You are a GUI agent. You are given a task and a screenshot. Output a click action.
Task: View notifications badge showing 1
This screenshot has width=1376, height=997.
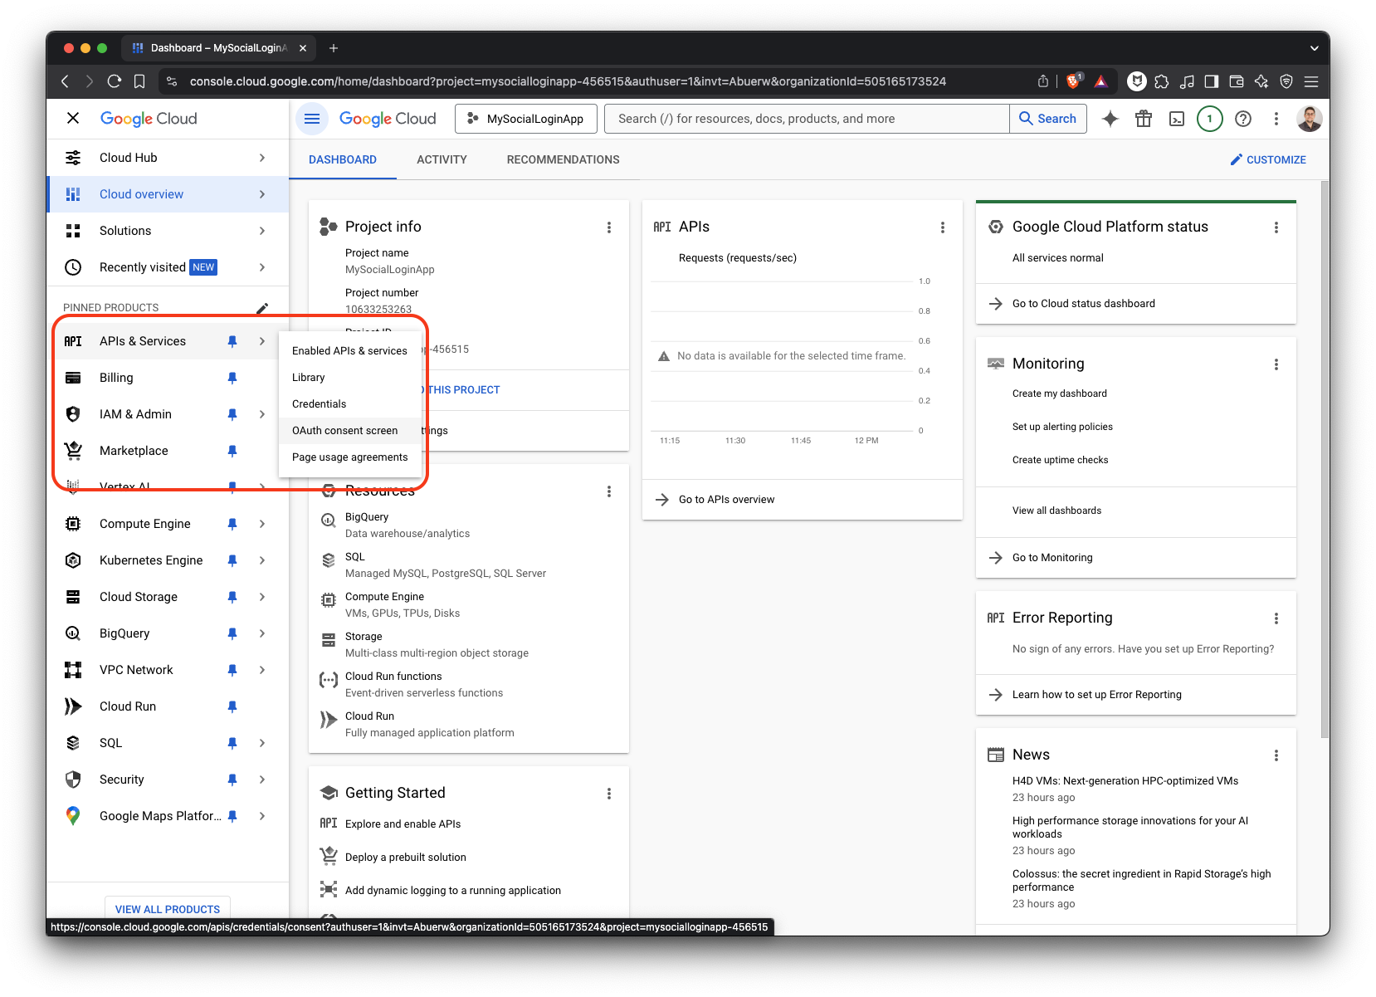tap(1209, 119)
